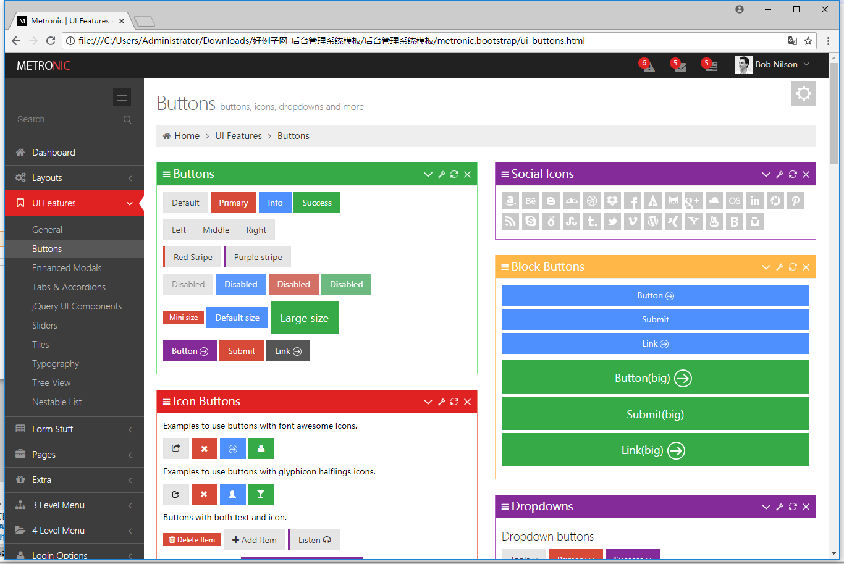
Task: Click the Dropbox social icon
Action: pos(612,201)
